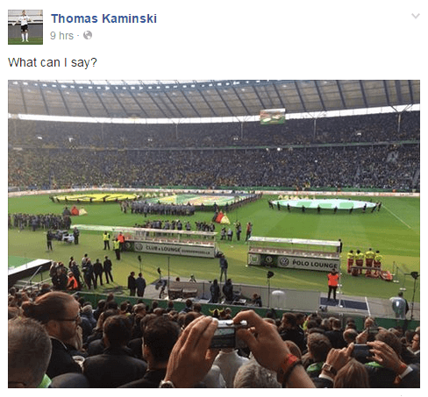Click the stadium roof in the photo

tap(214, 98)
